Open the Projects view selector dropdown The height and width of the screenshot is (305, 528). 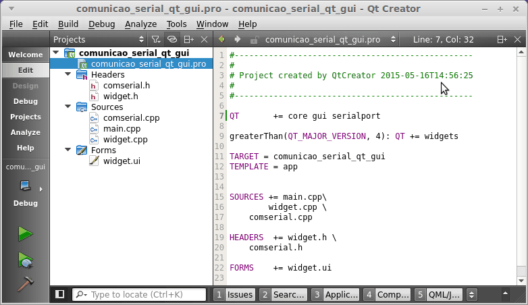tap(99, 39)
